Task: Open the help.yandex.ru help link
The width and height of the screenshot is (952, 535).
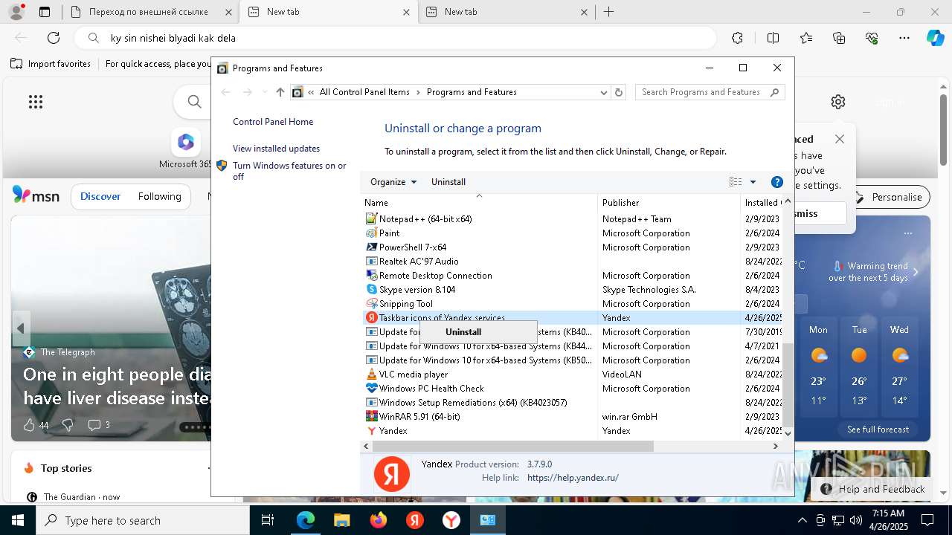Action: (x=573, y=478)
